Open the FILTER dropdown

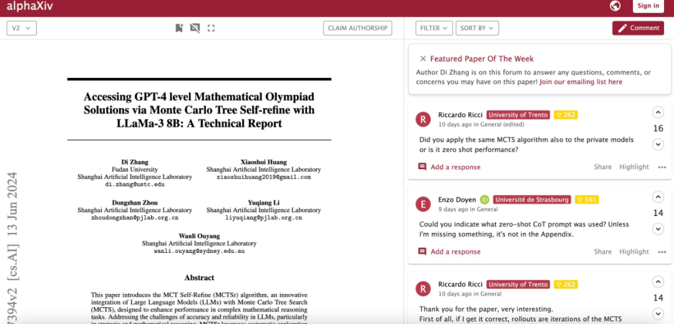click(x=434, y=28)
